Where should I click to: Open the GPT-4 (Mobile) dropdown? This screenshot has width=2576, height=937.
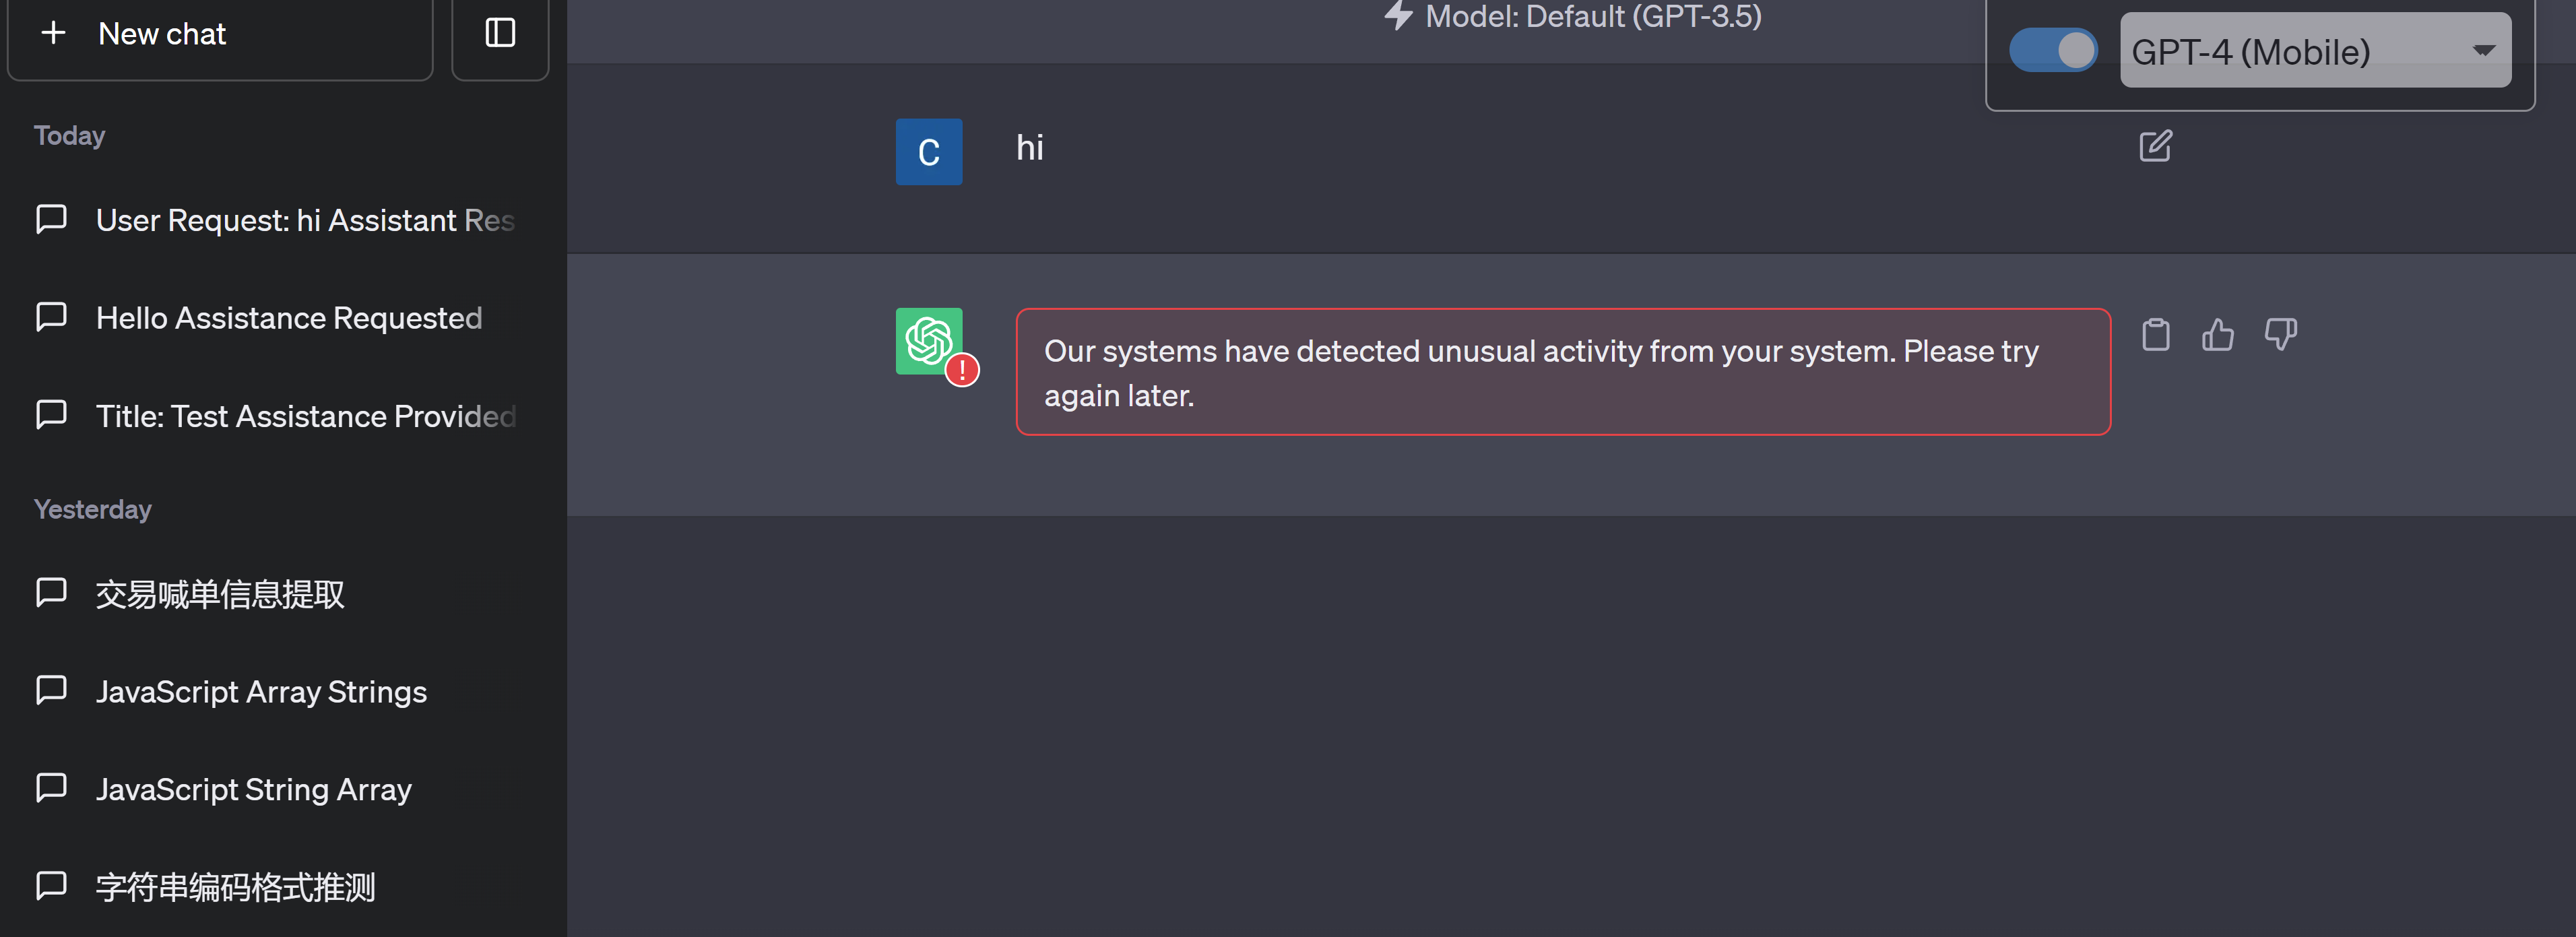[x=2314, y=50]
